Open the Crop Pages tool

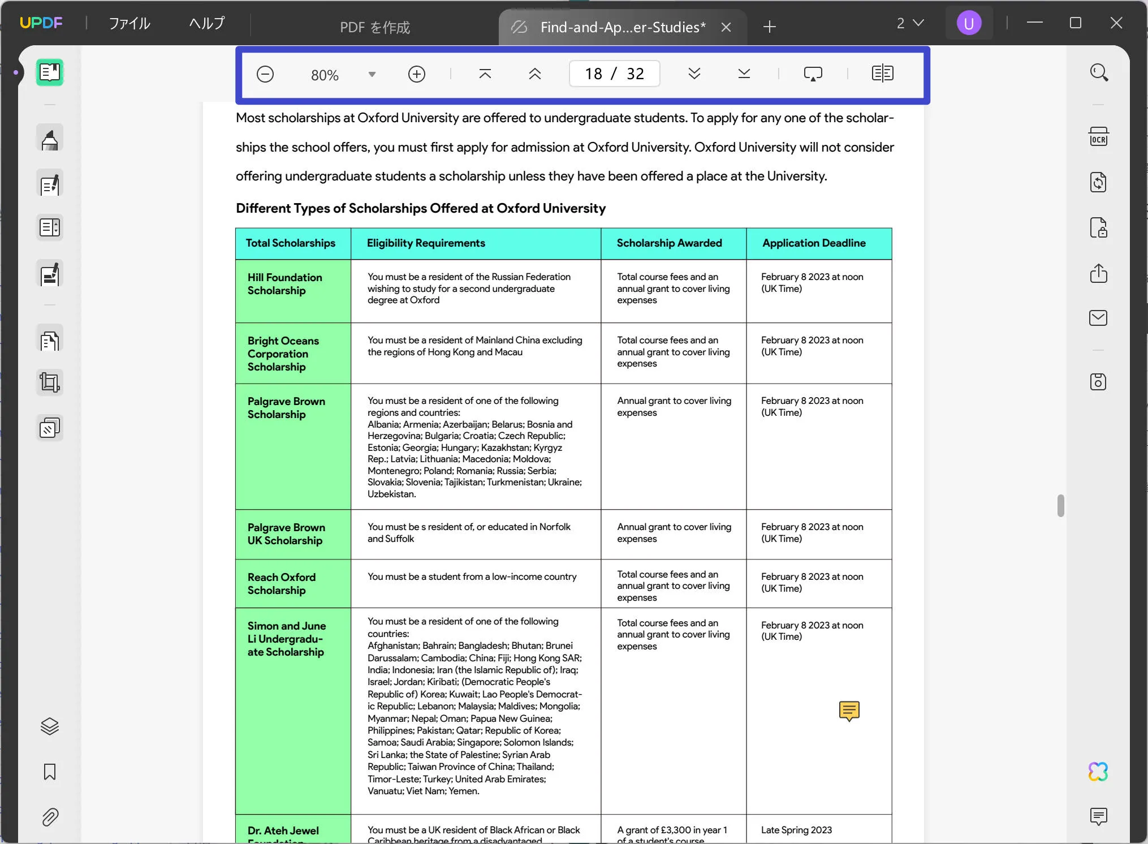[50, 383]
